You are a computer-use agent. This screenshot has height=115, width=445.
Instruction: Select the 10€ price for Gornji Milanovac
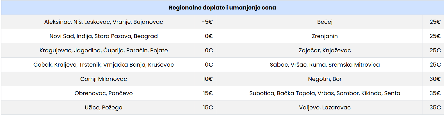click(208, 79)
